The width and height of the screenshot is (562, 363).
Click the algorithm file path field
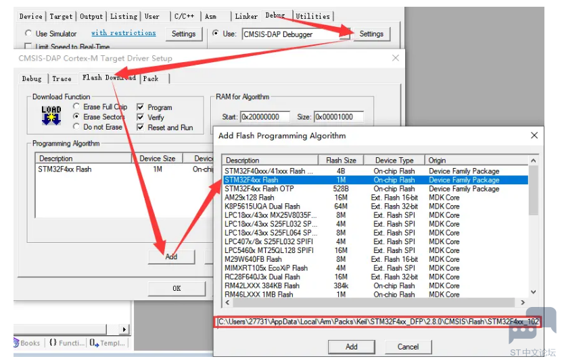378,322
